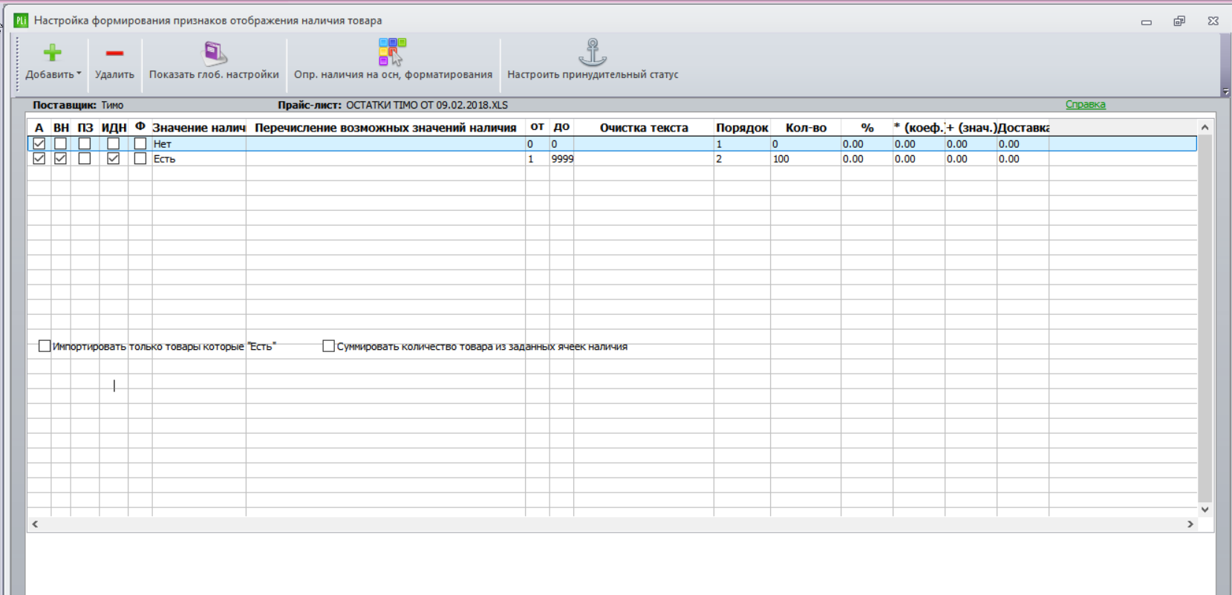Toggle checkbox Ф in the Нет row
Viewport: 1232px width, 595px height.
(x=140, y=143)
